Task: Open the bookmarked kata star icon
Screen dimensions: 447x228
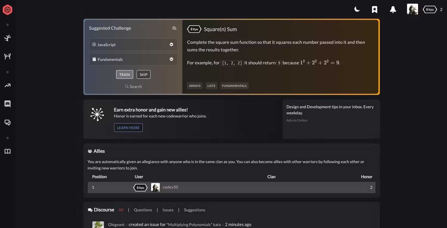Action: [375, 10]
